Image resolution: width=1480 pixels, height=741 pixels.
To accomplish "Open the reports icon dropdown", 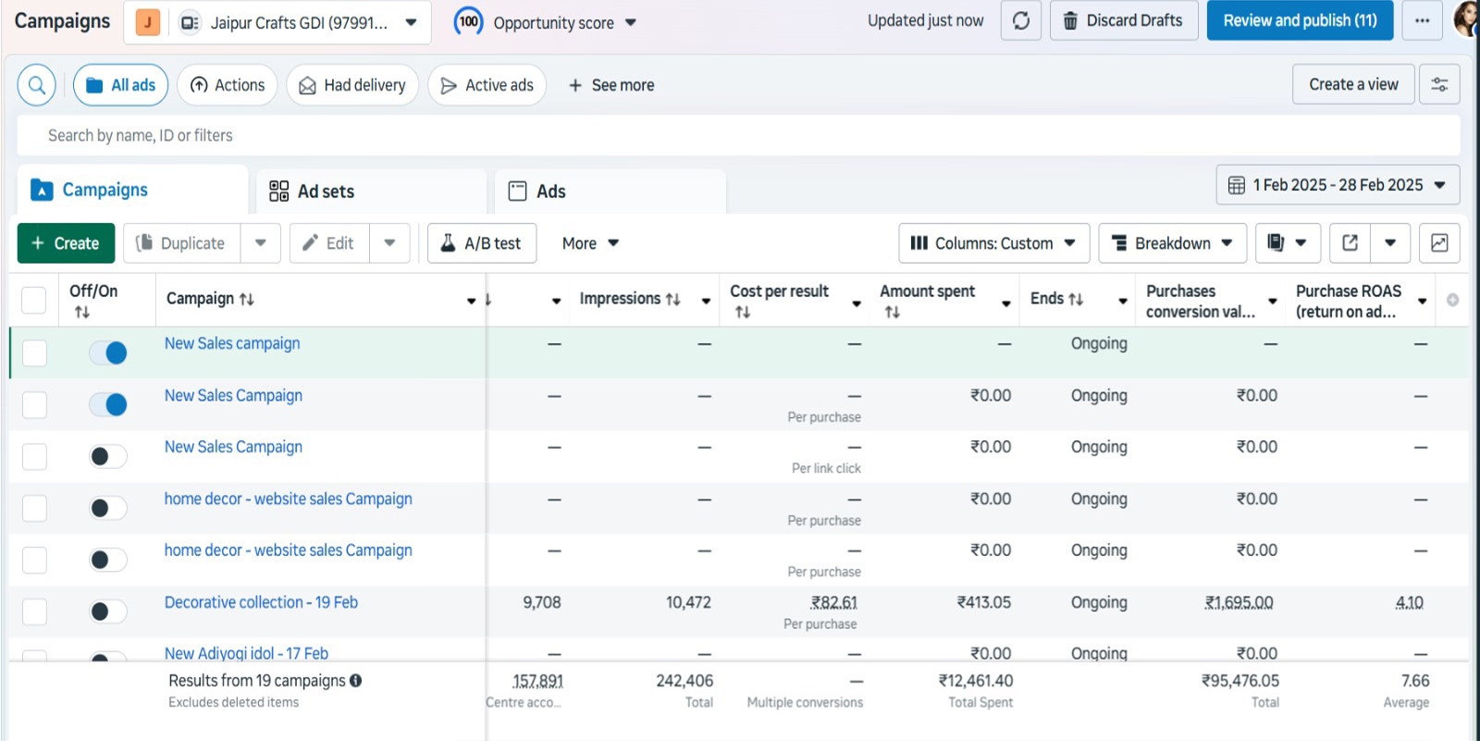I will coord(1287,243).
